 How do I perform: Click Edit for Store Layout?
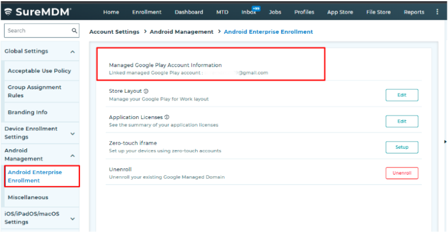pyautogui.click(x=402, y=95)
